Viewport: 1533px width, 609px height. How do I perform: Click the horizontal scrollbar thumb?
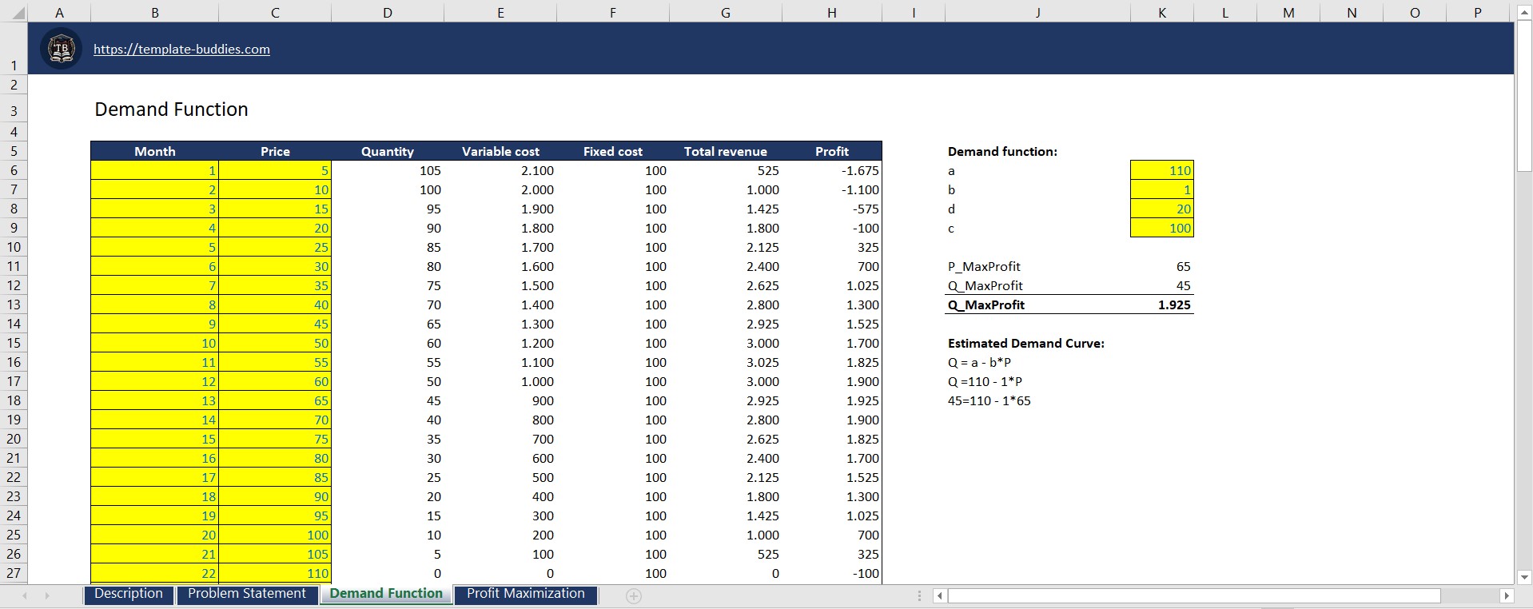[x=1194, y=596]
